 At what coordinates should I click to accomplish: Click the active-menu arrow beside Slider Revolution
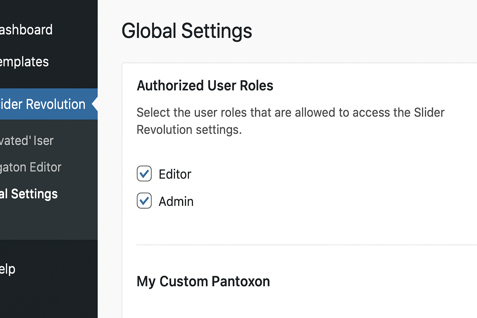pyautogui.click(x=95, y=104)
